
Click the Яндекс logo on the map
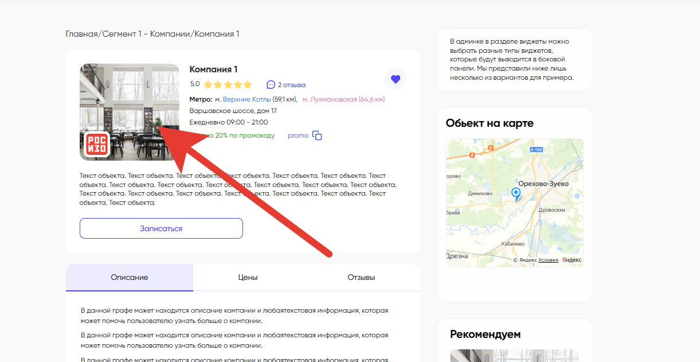pyautogui.click(x=571, y=260)
